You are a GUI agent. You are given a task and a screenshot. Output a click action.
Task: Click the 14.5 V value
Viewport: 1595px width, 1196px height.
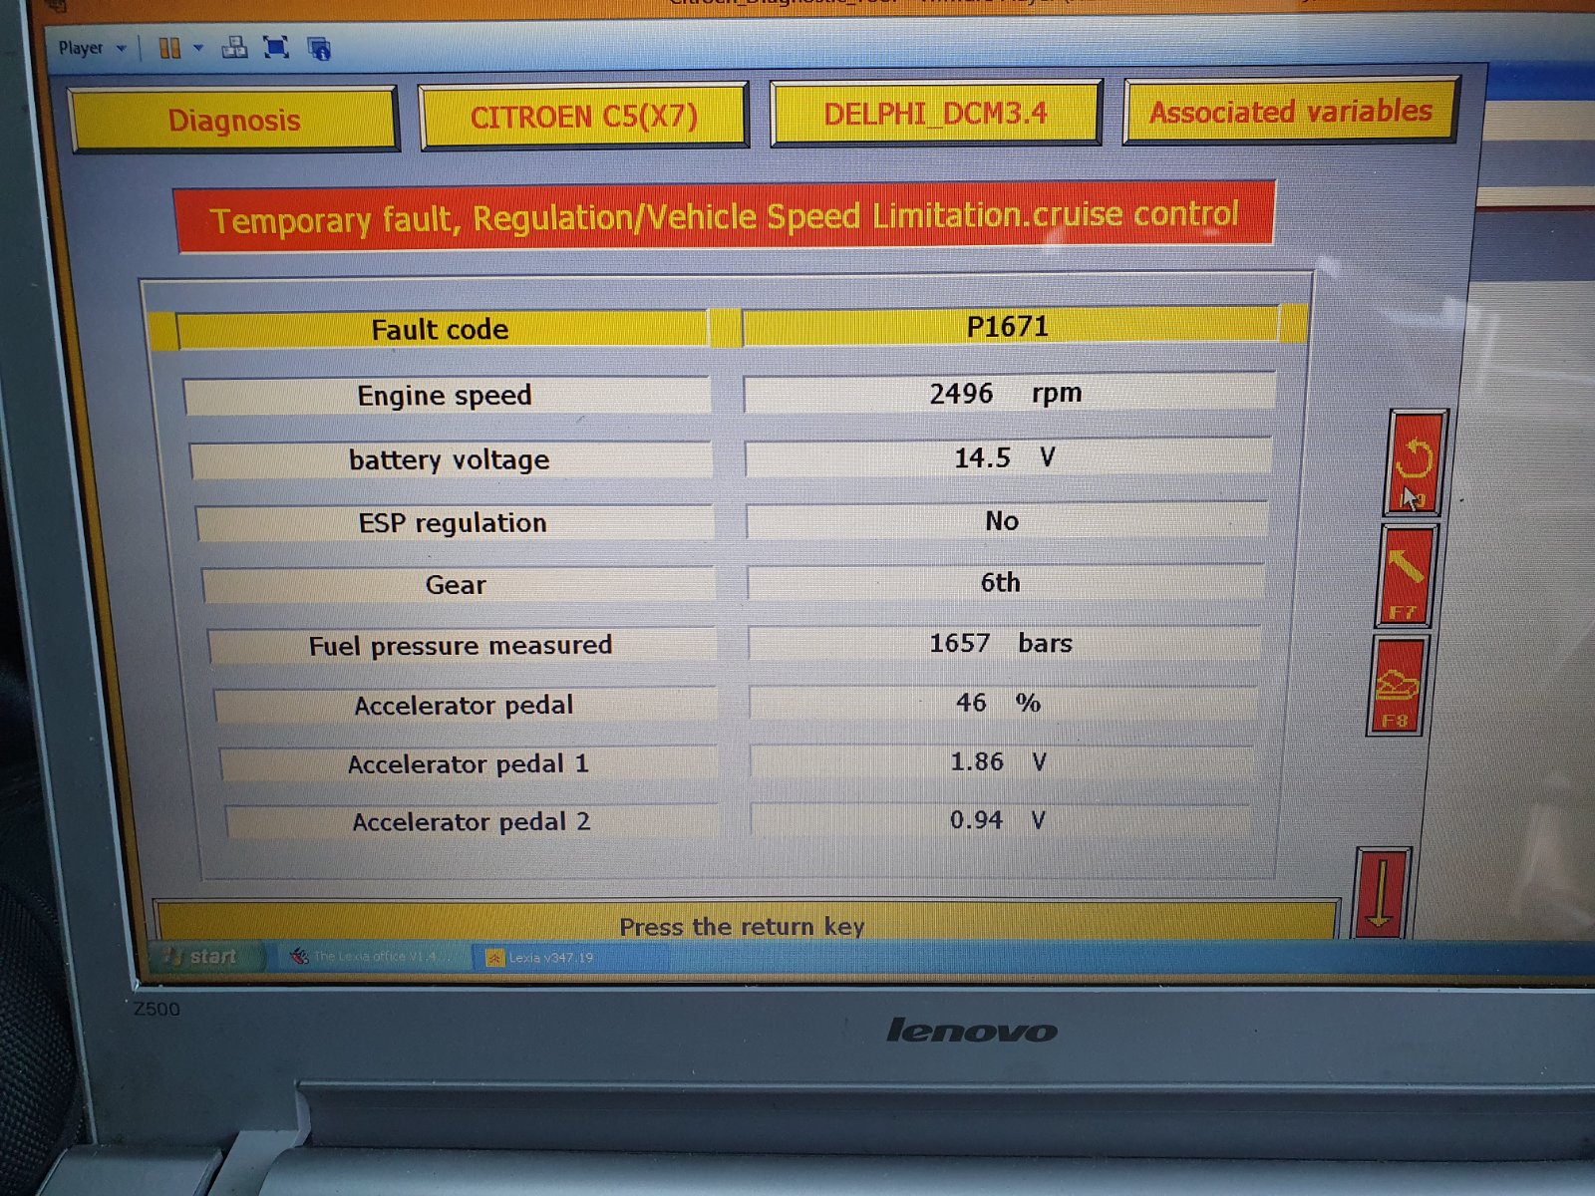(1008, 457)
